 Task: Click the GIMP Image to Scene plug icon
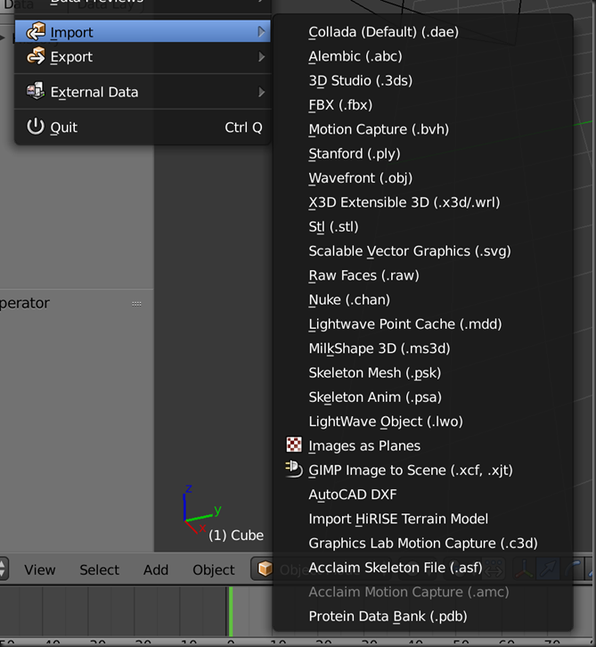[294, 469]
